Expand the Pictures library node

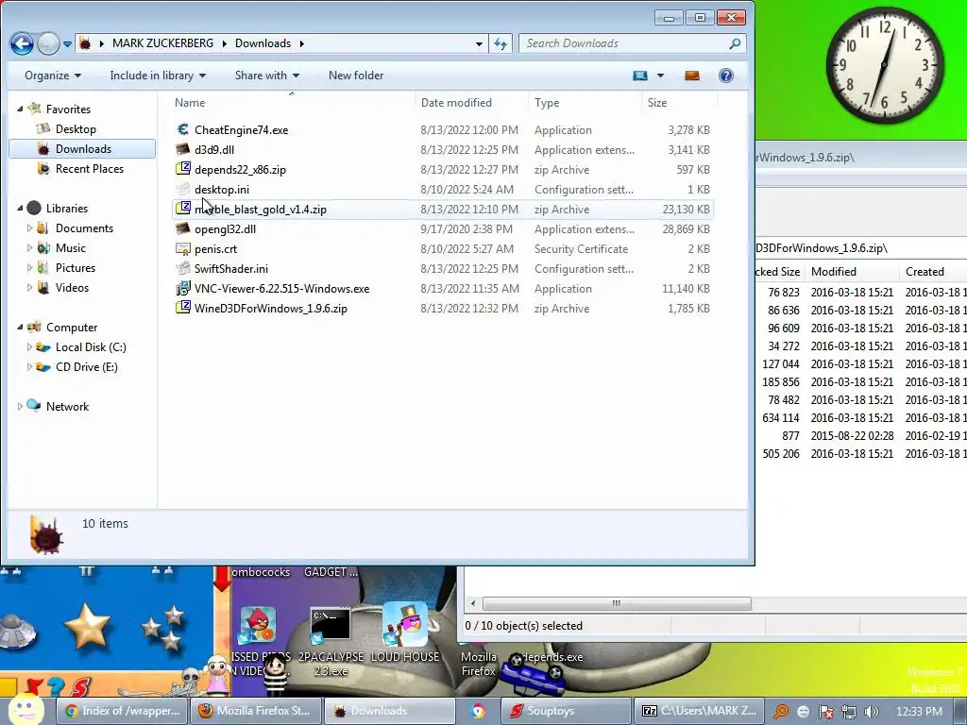pyautogui.click(x=29, y=267)
